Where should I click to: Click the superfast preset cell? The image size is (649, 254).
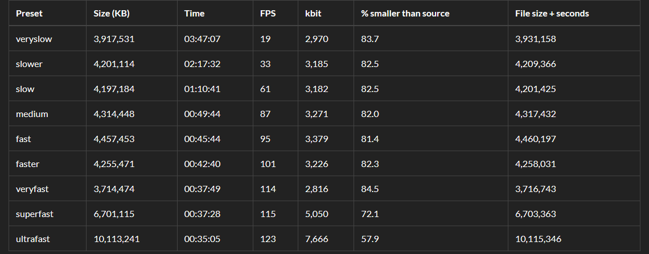[34, 214]
